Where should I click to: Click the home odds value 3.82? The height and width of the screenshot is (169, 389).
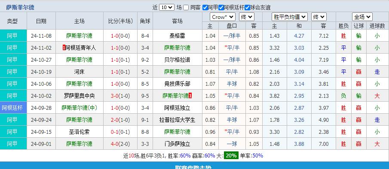[274, 96]
